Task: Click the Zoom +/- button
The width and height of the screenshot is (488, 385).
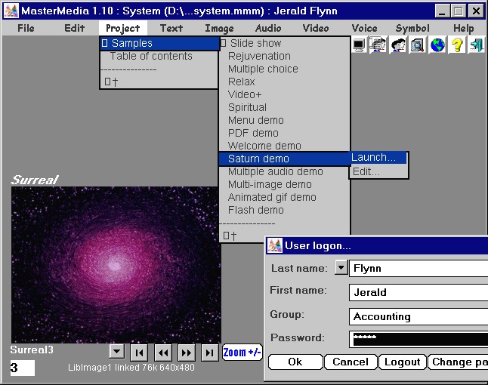Action: (x=242, y=353)
